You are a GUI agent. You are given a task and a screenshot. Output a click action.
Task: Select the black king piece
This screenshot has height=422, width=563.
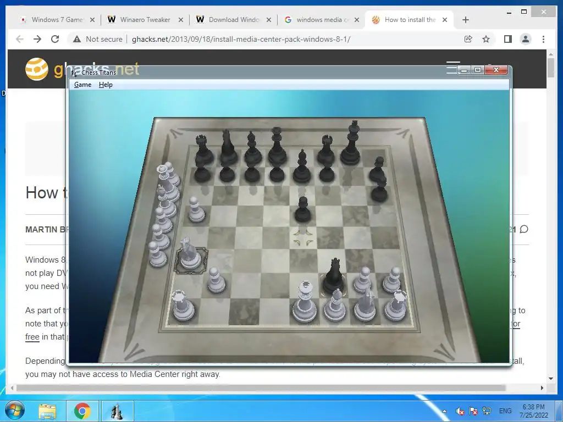coord(351,143)
